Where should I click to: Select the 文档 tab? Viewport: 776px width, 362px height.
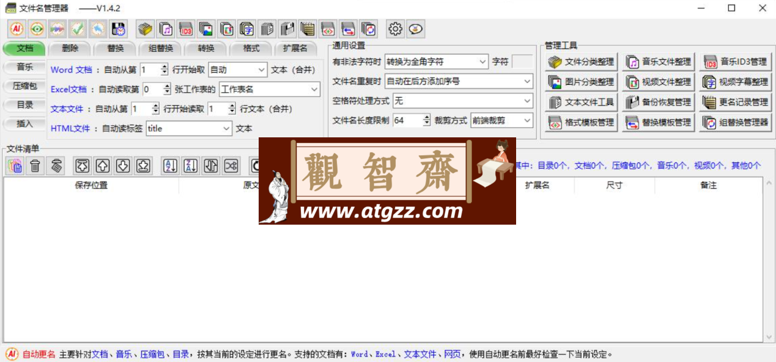24,48
